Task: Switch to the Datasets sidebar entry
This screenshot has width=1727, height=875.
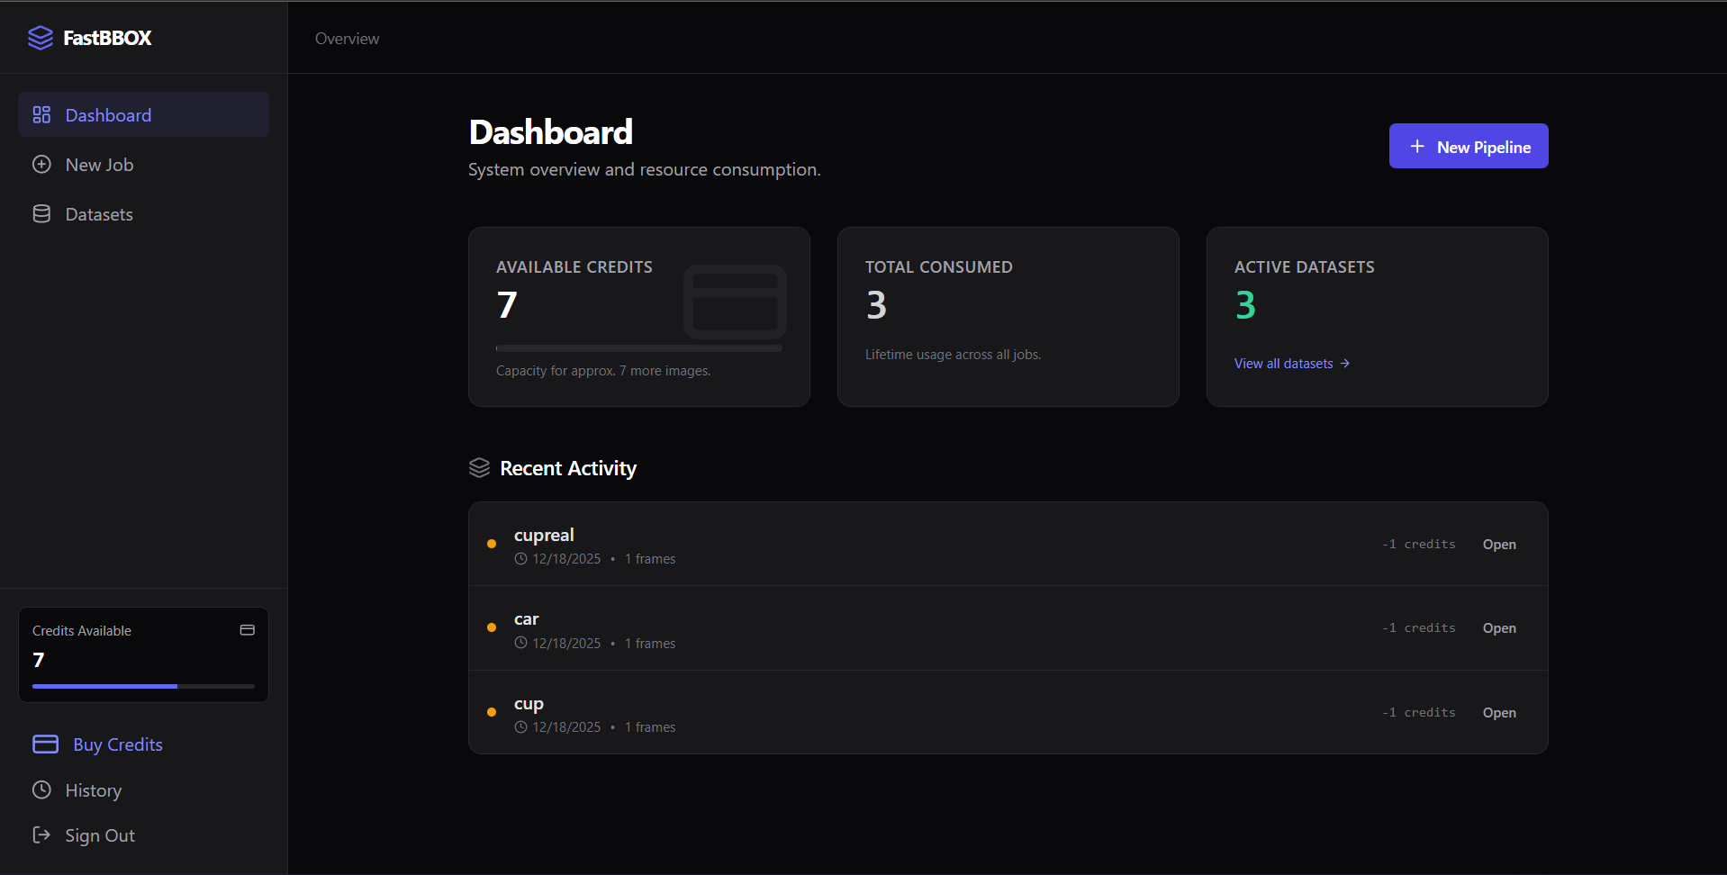Action: click(97, 213)
